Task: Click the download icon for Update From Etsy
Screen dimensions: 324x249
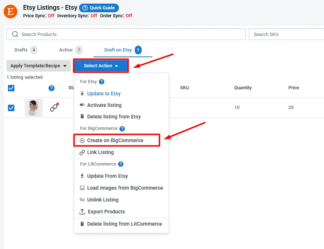Action: pos(82,176)
